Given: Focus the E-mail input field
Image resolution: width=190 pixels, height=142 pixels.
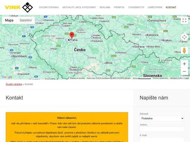Looking at the screenshot, I should 162,140.
